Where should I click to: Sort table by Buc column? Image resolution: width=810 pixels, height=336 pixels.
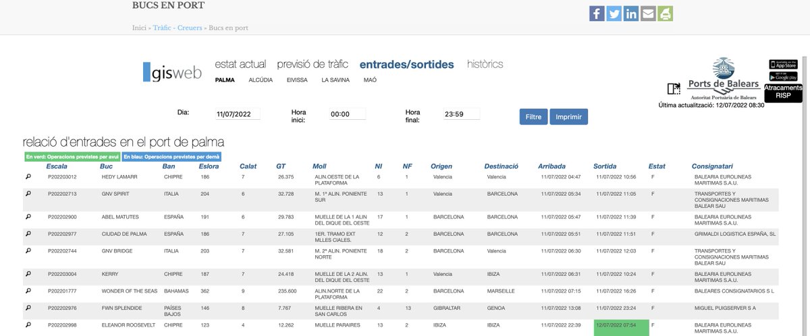pos(107,166)
